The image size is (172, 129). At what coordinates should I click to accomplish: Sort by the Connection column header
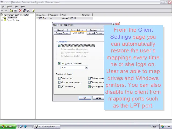point(42,15)
